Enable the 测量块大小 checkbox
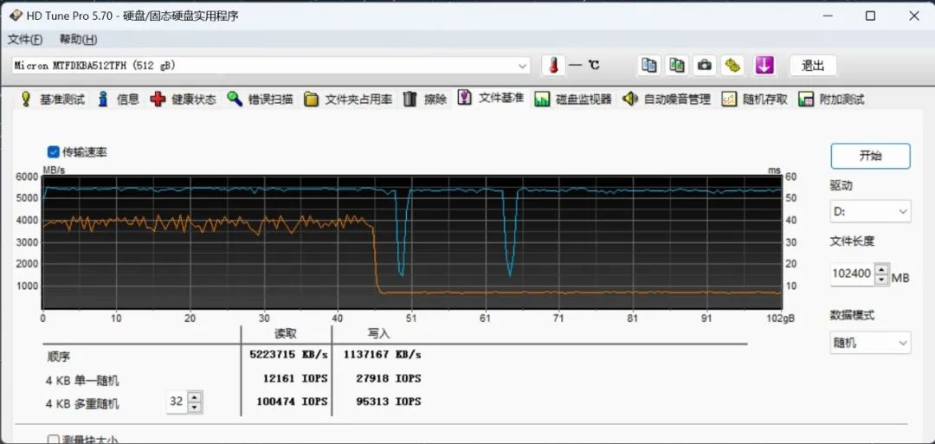The height and width of the screenshot is (444, 935). pos(54,440)
